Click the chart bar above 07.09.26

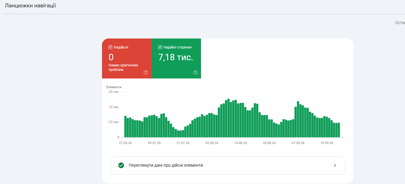pos(298,119)
